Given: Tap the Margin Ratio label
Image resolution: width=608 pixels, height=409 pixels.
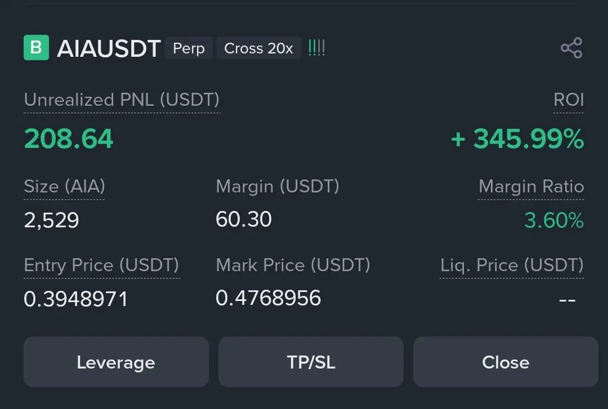Looking at the screenshot, I should (x=531, y=186).
